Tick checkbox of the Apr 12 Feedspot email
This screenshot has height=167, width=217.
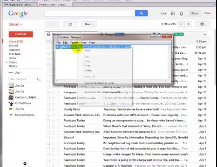(x=48, y=98)
